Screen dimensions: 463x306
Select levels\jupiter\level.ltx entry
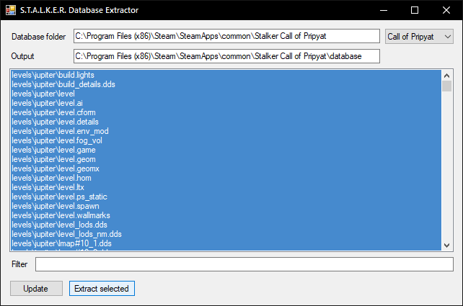(x=226, y=187)
